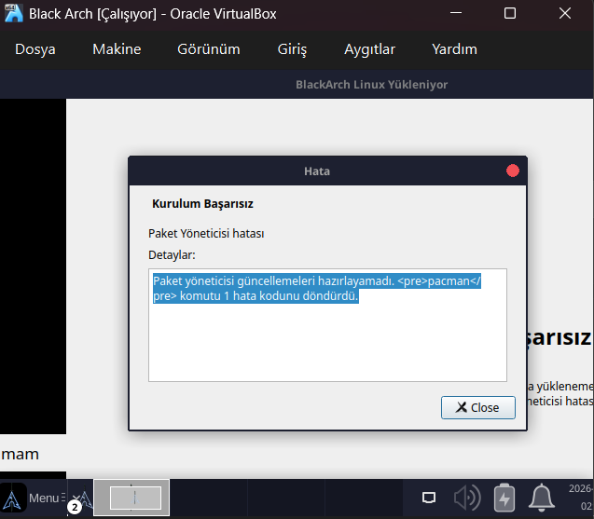This screenshot has width=594, height=519.
Task: Click the red dot close icon in Hata dialog
Action: (x=513, y=171)
